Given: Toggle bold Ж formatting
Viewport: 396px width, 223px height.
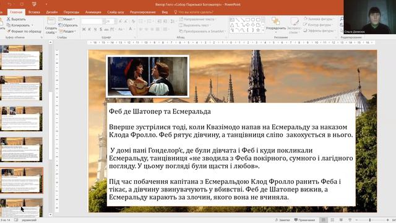Looking at the screenshot, I should 84,29.
